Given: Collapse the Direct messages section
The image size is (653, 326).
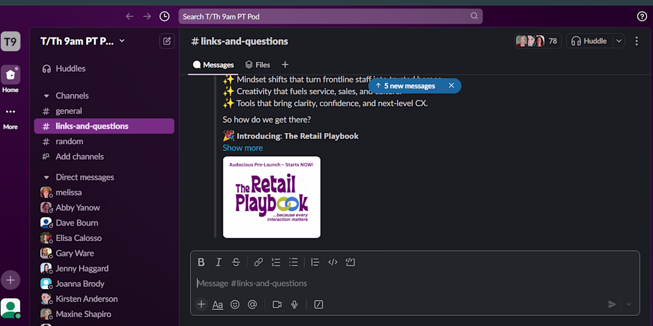Looking at the screenshot, I should tap(47, 178).
